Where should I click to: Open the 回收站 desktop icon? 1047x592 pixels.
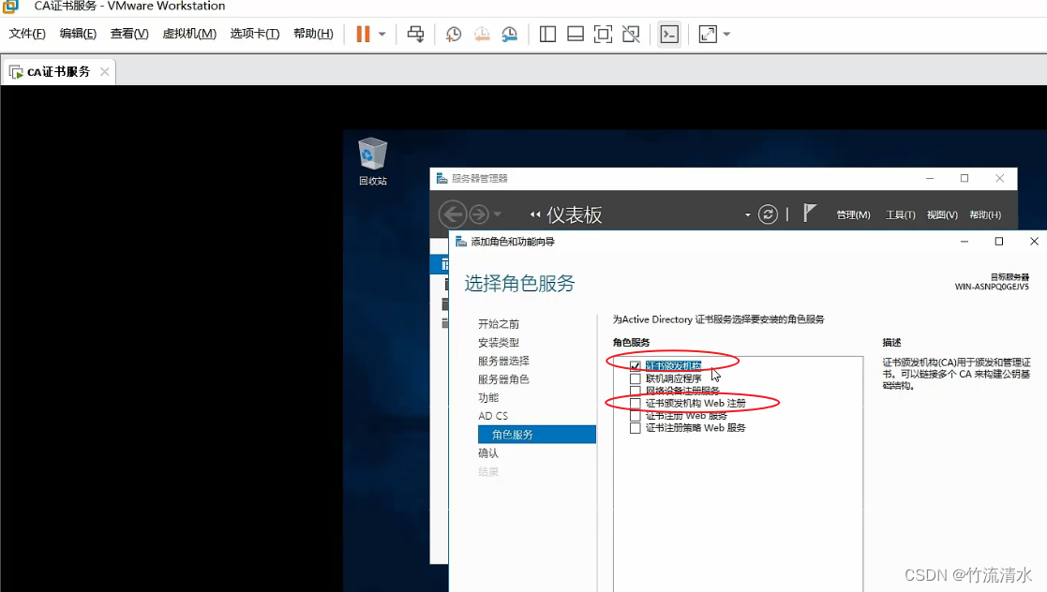(x=372, y=161)
